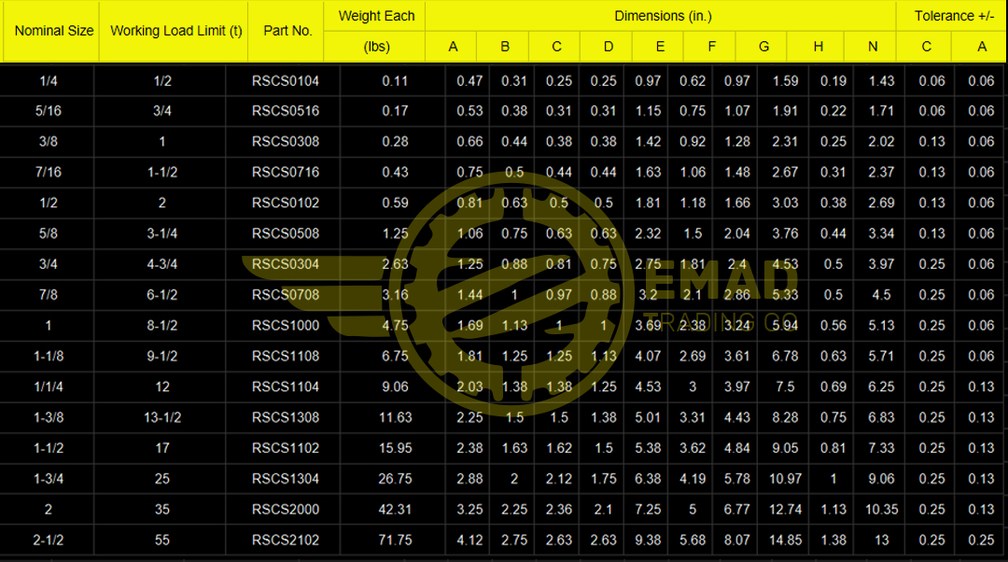The height and width of the screenshot is (562, 1008).
Task: Click dimension value "5.94"
Action: 786,326
